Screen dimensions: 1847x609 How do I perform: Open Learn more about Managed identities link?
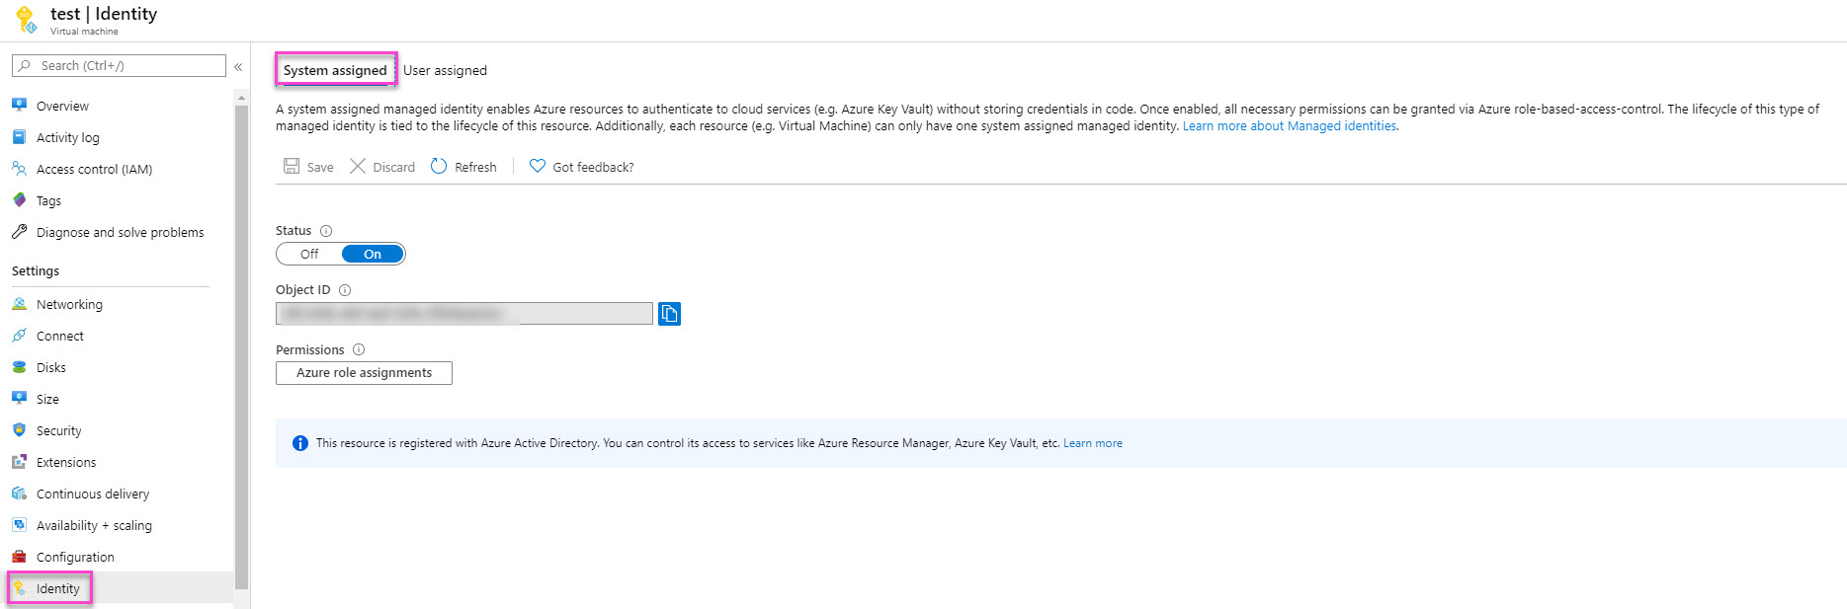click(x=1290, y=126)
